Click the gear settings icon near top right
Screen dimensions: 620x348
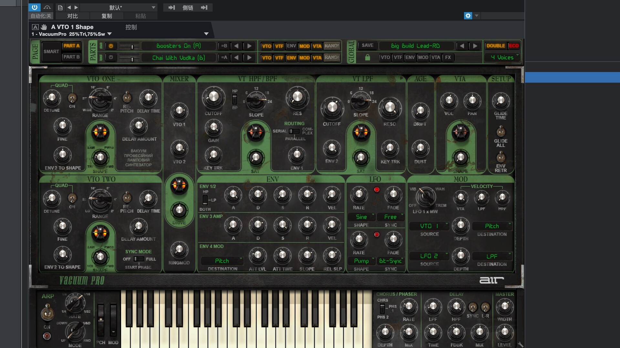click(468, 15)
